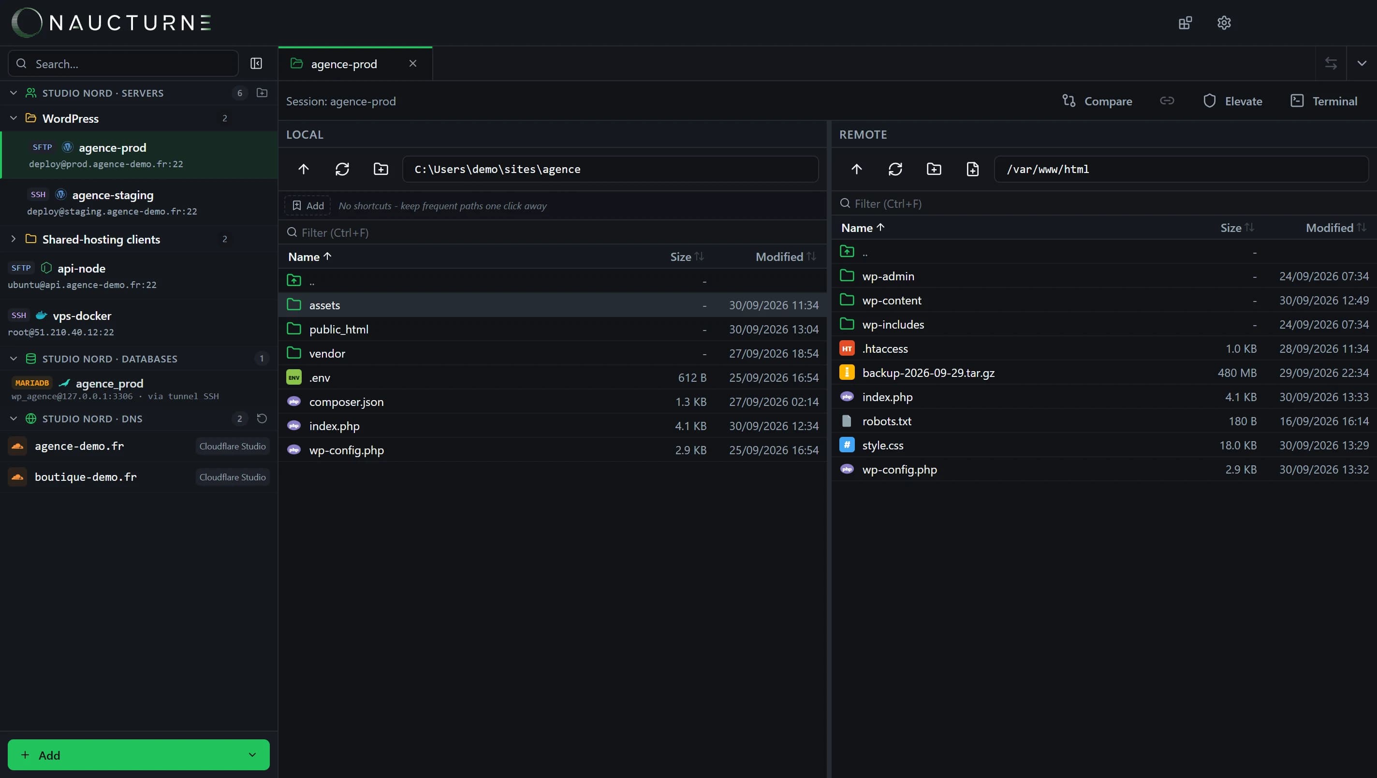
Task: Sort local files by size
Action: (x=687, y=257)
